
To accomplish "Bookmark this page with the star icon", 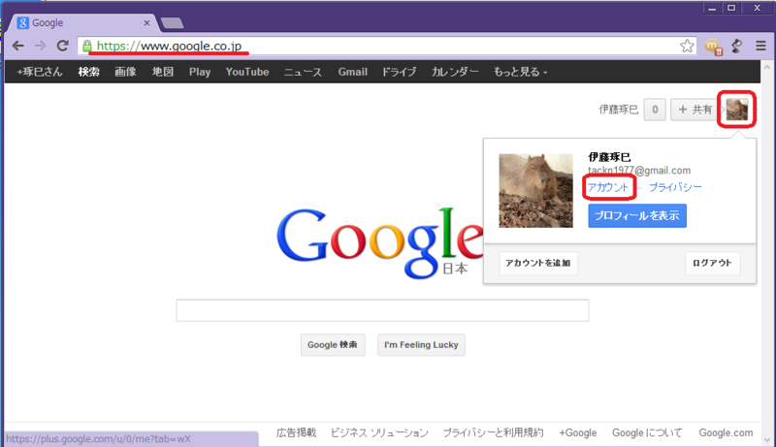I will click(x=687, y=46).
